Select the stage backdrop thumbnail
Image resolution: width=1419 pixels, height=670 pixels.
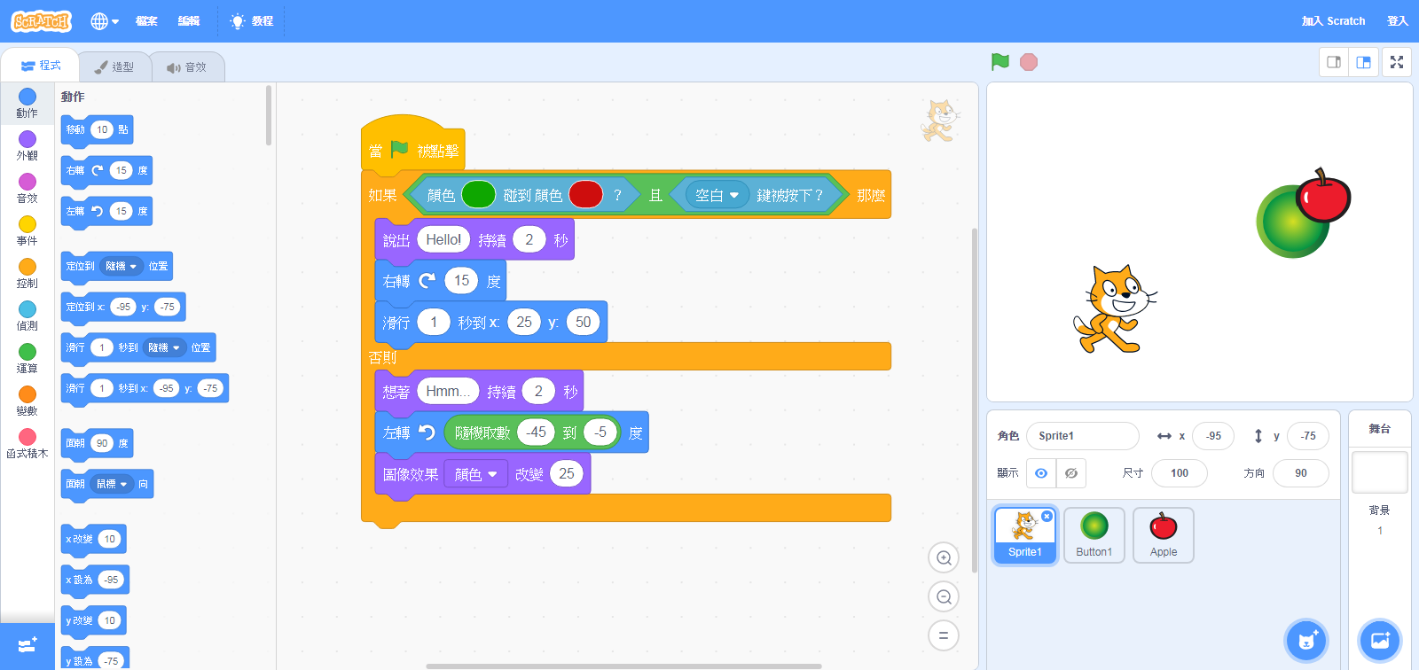coord(1380,472)
